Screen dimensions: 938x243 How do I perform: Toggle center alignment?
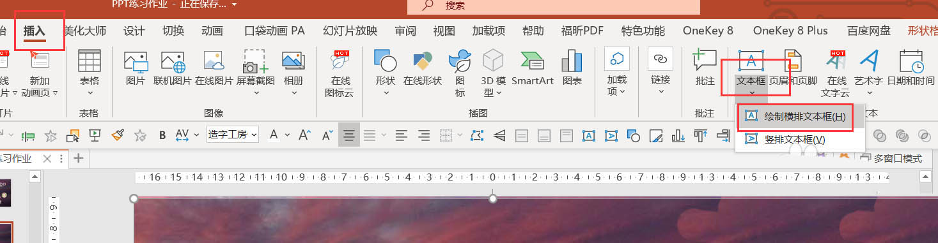pos(349,135)
